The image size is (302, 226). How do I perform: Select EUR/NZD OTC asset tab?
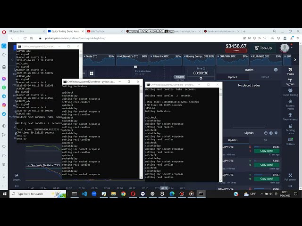pos(266,60)
